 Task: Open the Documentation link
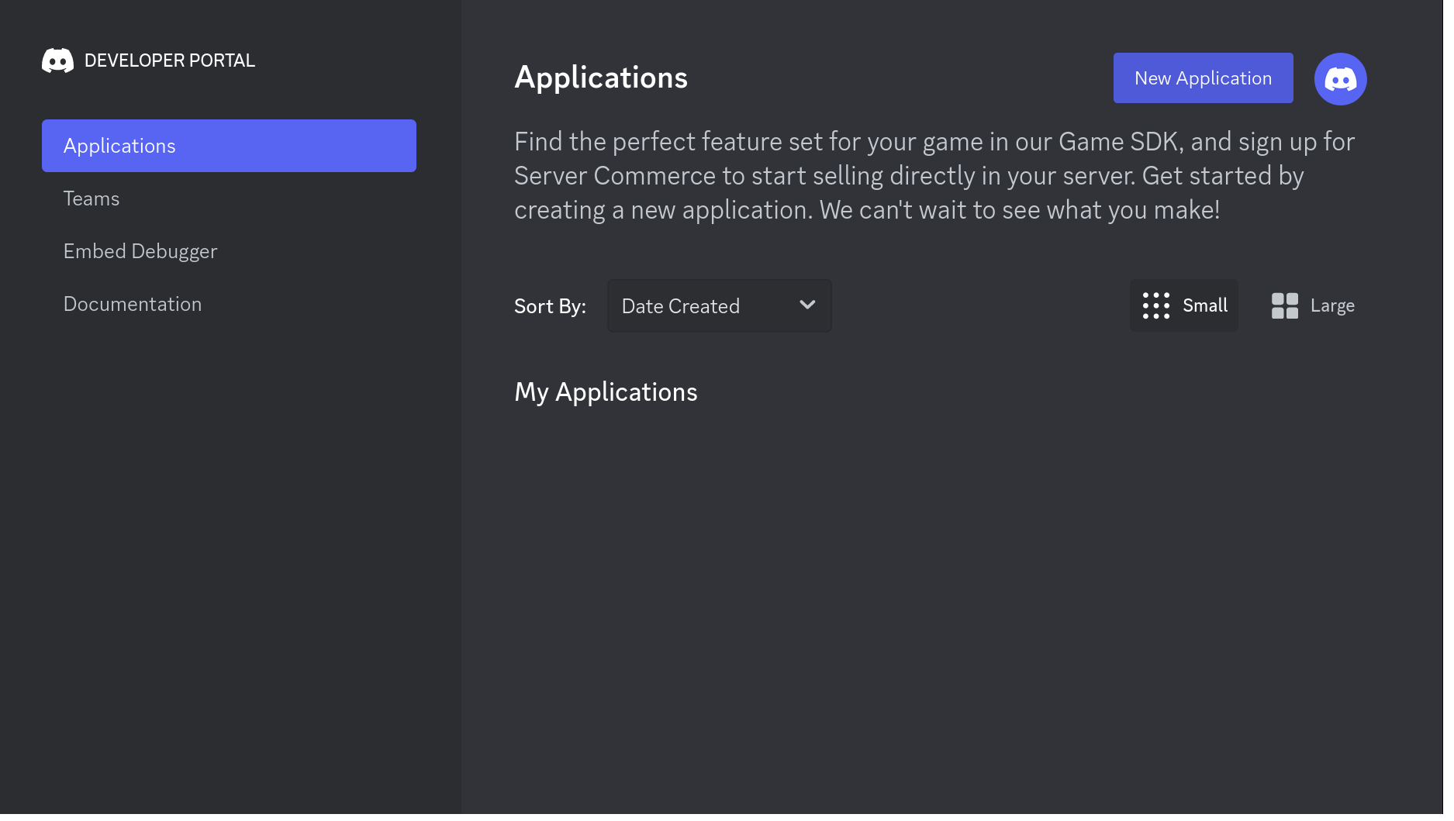[133, 304]
